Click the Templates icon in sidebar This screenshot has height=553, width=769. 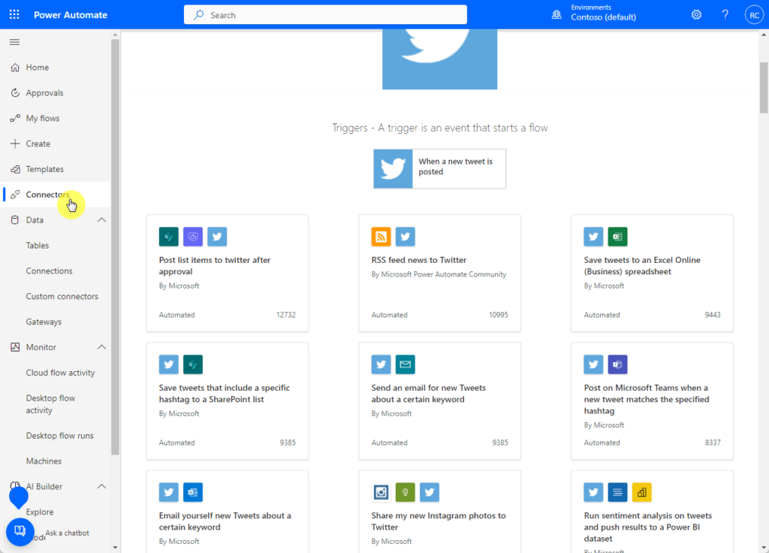coord(15,169)
